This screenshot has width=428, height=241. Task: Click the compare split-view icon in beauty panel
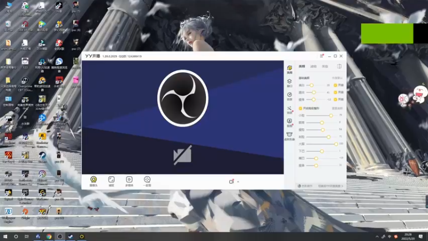(x=339, y=66)
